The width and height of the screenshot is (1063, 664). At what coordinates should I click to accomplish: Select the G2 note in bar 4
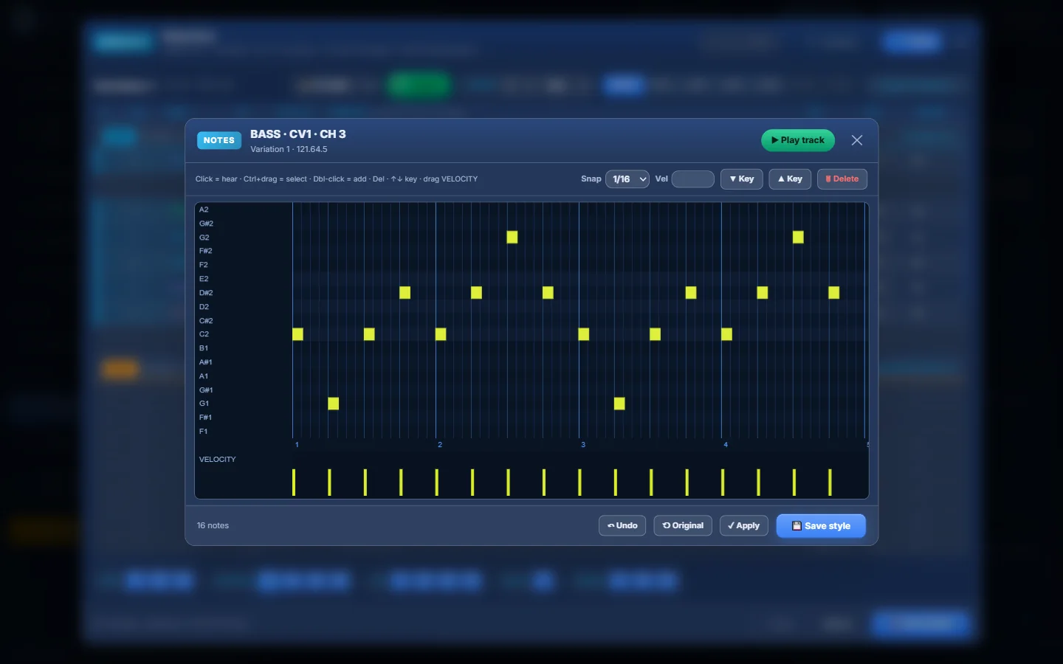pos(798,237)
